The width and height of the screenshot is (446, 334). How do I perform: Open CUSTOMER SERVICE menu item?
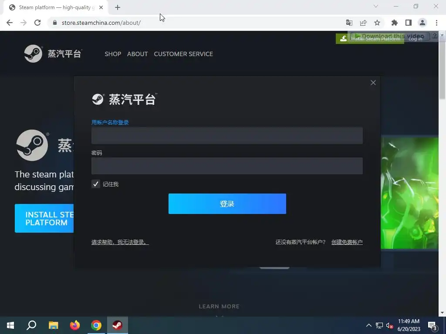pyautogui.click(x=183, y=54)
